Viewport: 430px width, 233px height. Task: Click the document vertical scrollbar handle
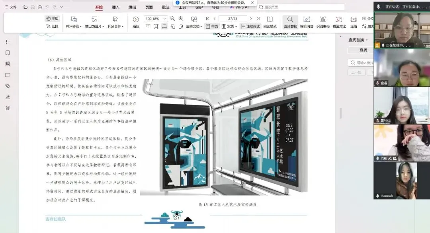point(340,113)
